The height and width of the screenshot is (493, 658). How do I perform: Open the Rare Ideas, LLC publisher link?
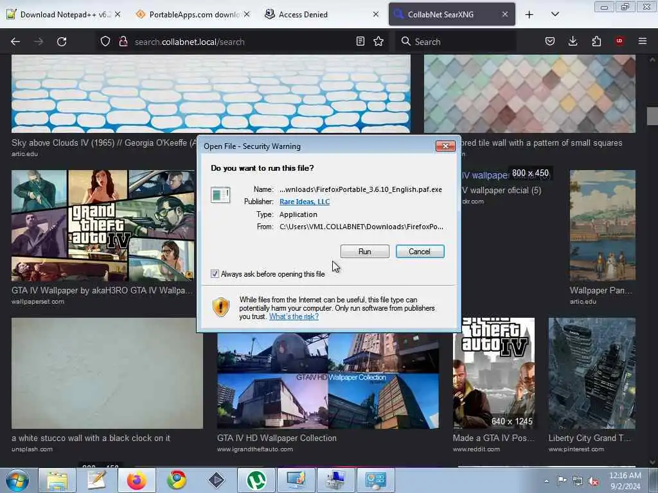(305, 202)
